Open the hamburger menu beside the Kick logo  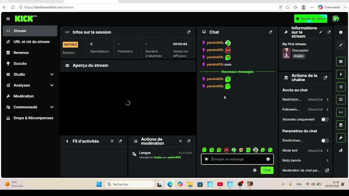(x=8, y=19)
